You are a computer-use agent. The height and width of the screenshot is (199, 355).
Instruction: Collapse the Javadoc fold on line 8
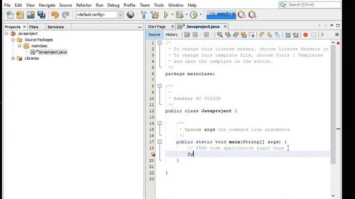(x=160, y=86)
